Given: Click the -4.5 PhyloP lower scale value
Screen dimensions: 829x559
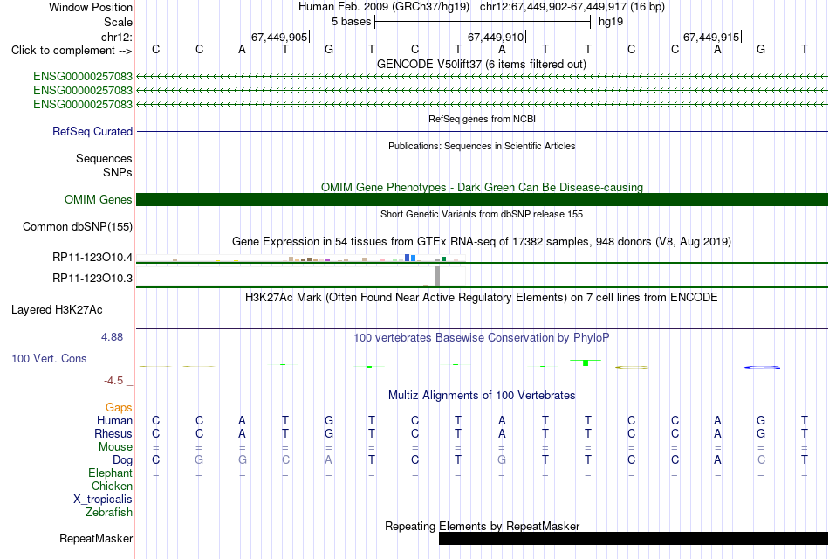Looking at the screenshot, I should coord(113,381).
